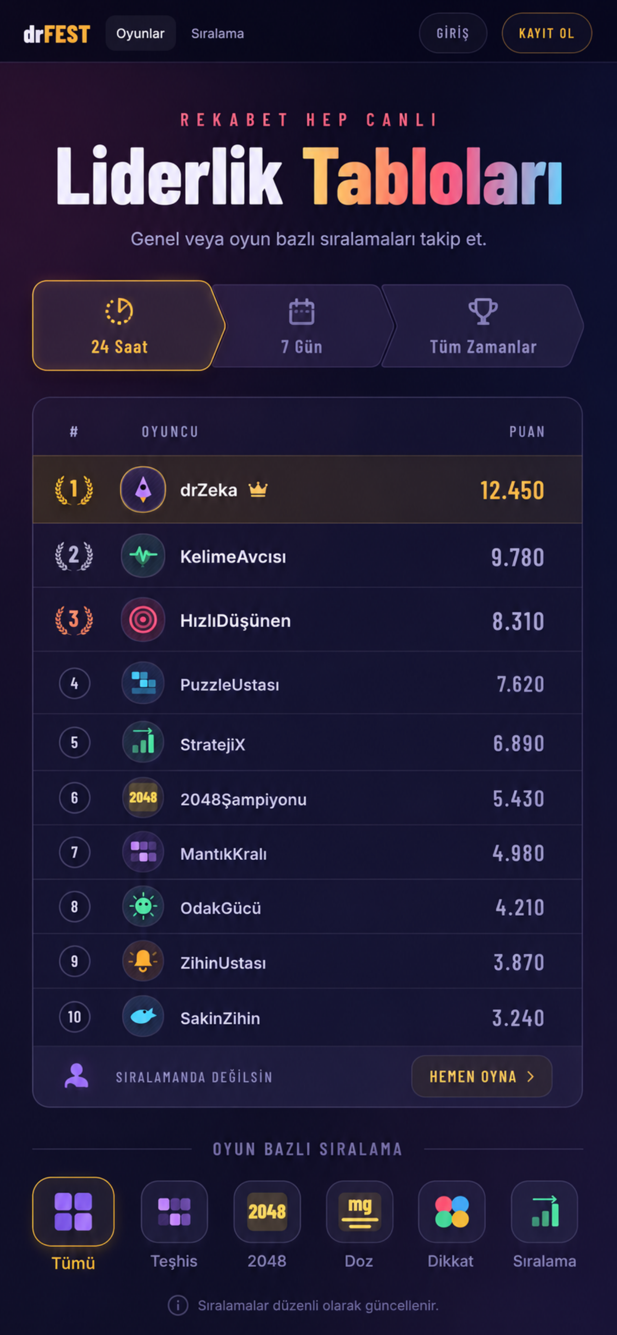The width and height of the screenshot is (617, 1335).
Task: Open the 2048Şampiyonu avatar badge
Action: point(143,798)
